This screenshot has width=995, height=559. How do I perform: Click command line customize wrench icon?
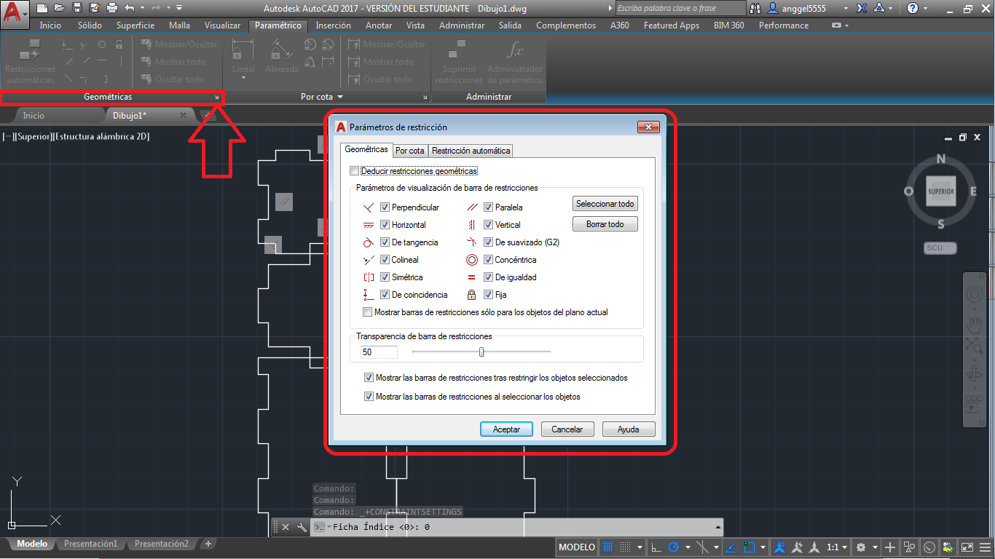[301, 527]
